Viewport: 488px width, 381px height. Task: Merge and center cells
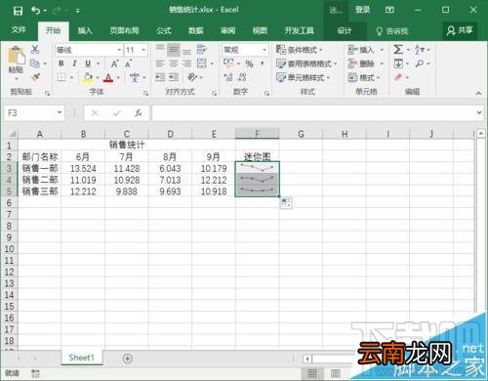coord(202,63)
